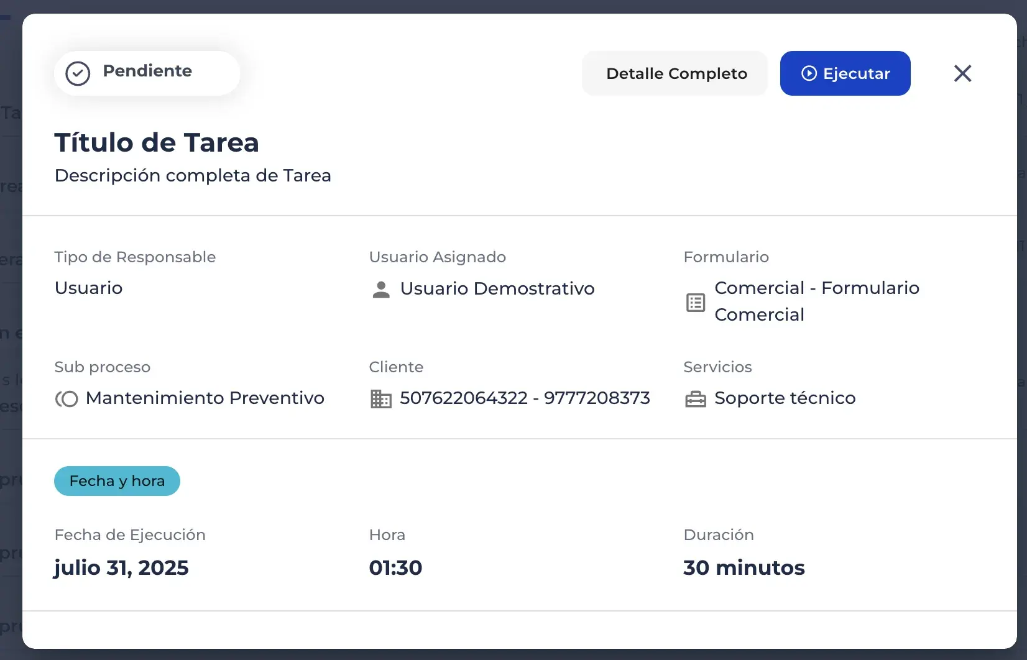
Task: Open the Pendiente status pill
Action: pyautogui.click(x=147, y=73)
